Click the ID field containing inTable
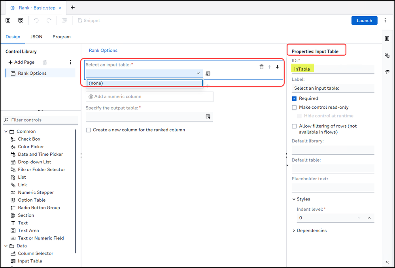The width and height of the screenshot is (395, 268). tap(333, 69)
